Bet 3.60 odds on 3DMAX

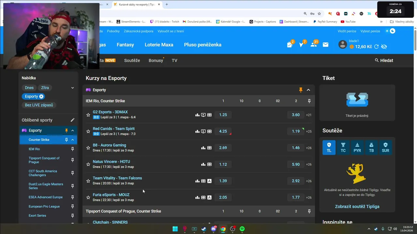tap(296, 115)
